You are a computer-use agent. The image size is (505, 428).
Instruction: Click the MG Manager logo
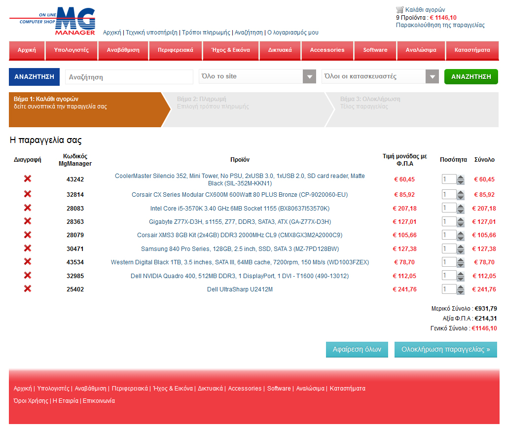(52, 21)
